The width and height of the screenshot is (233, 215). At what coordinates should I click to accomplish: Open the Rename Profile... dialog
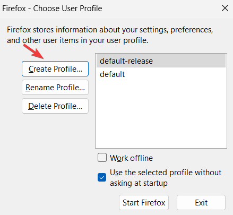click(x=55, y=88)
